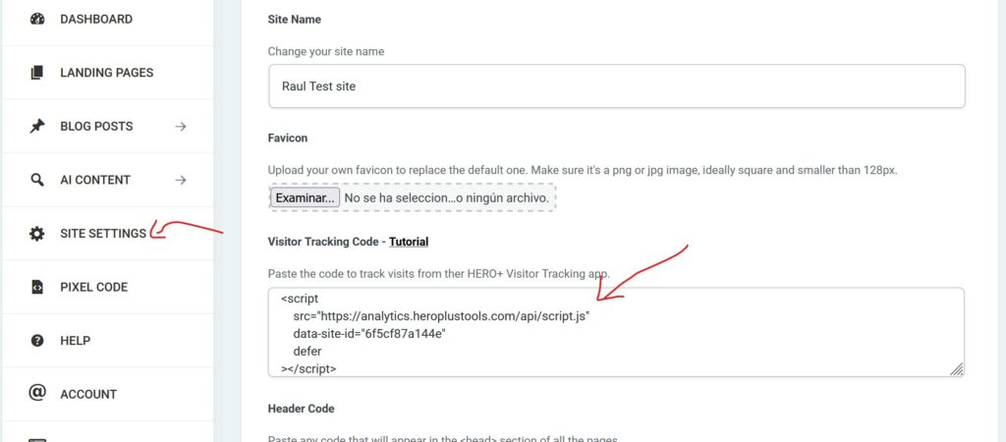The height and width of the screenshot is (442, 1006).
Task: Click the Blog Posts pushpin icon
Action: [37, 126]
